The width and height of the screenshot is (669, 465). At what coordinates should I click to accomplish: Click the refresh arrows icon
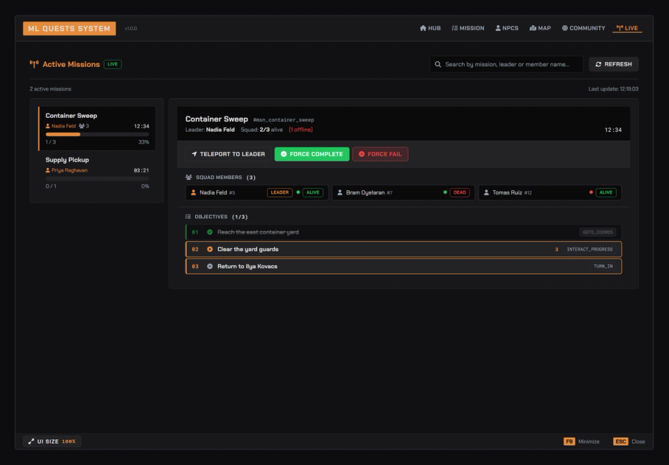pos(599,64)
